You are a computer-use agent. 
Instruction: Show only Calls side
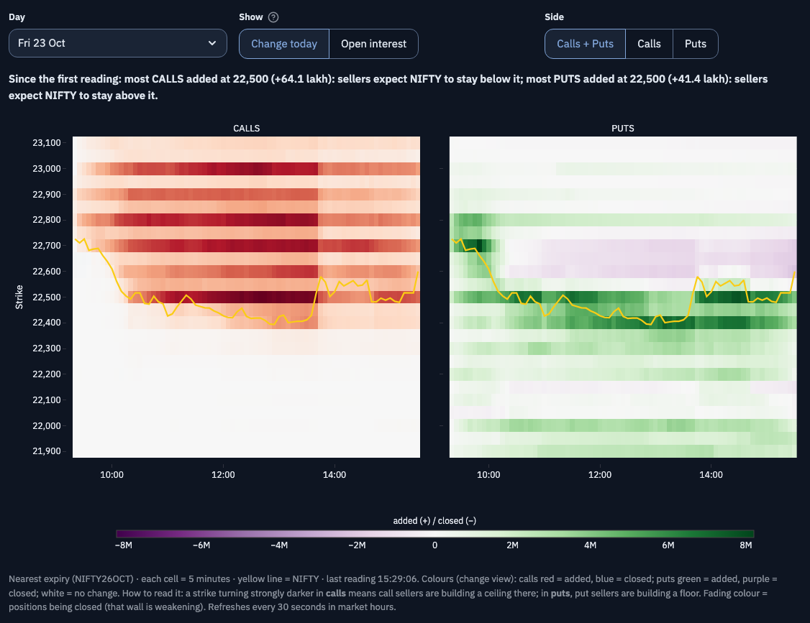click(649, 44)
